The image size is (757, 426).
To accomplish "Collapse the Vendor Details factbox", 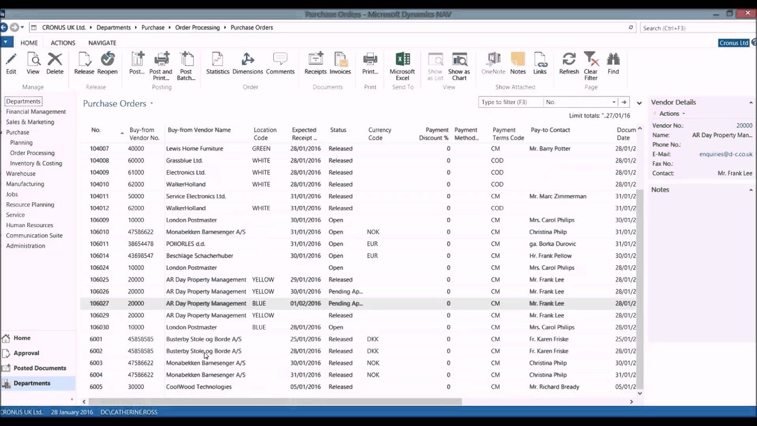I will [x=751, y=102].
